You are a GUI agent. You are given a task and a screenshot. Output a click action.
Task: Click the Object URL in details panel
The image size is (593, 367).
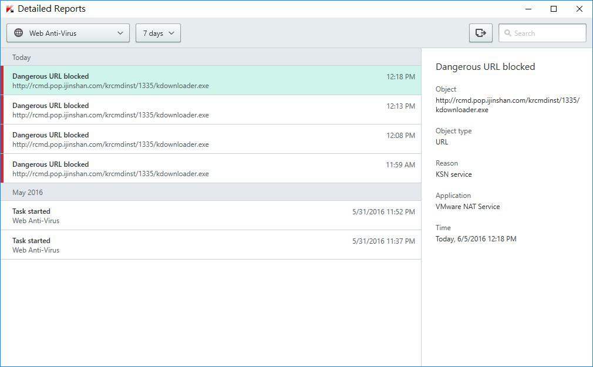point(507,105)
